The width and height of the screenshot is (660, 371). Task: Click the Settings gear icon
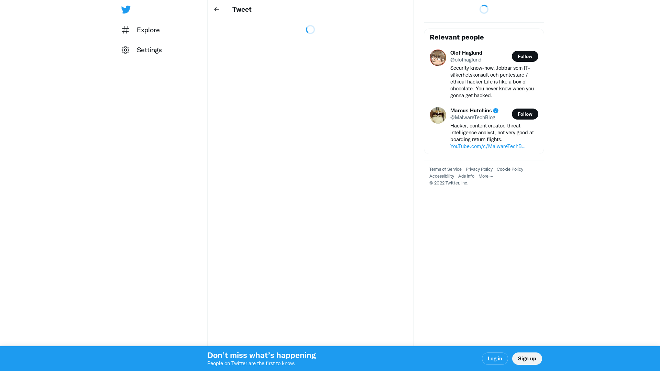pos(125,50)
